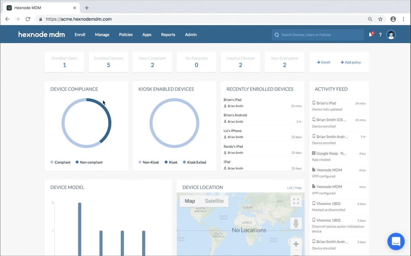This screenshot has width=411, height=256.
Task: Open the Chrome three-dot menu
Action: coord(404,19)
